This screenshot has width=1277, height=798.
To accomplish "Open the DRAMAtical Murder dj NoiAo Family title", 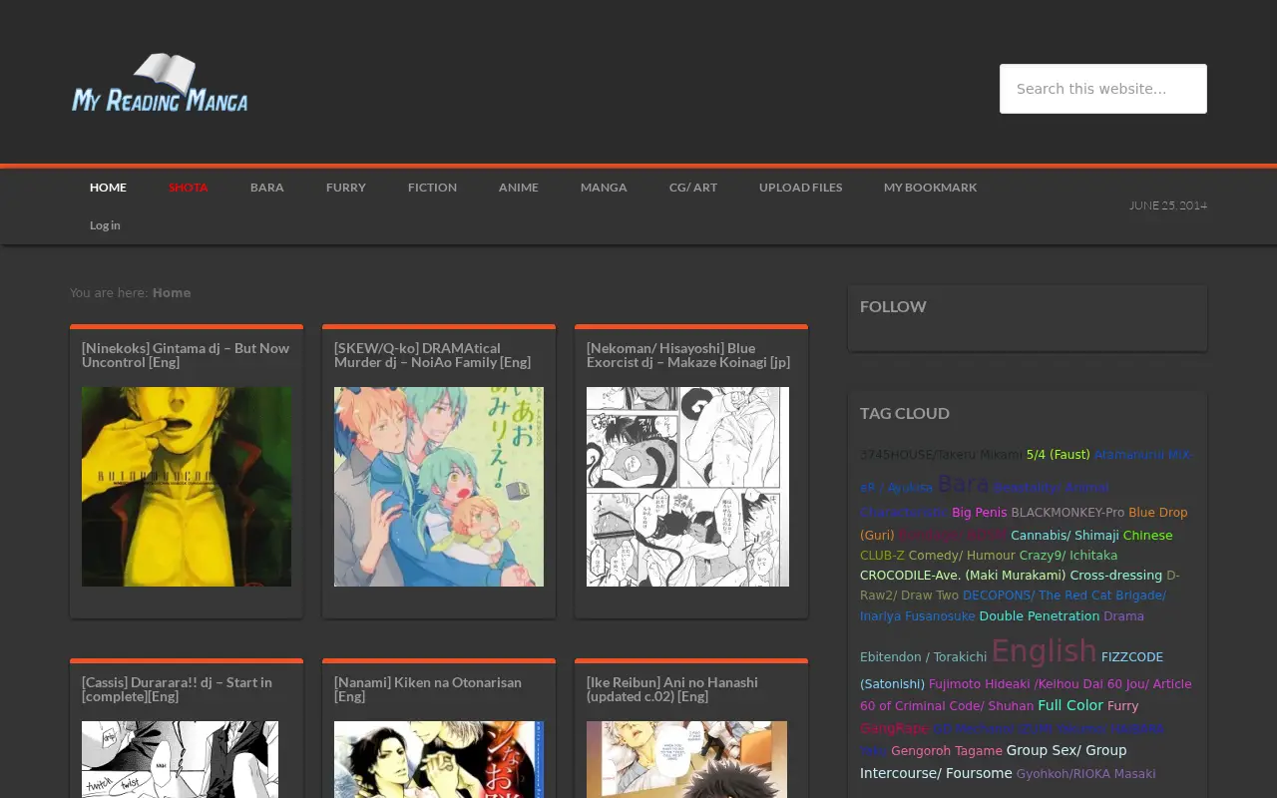I will tap(433, 355).
